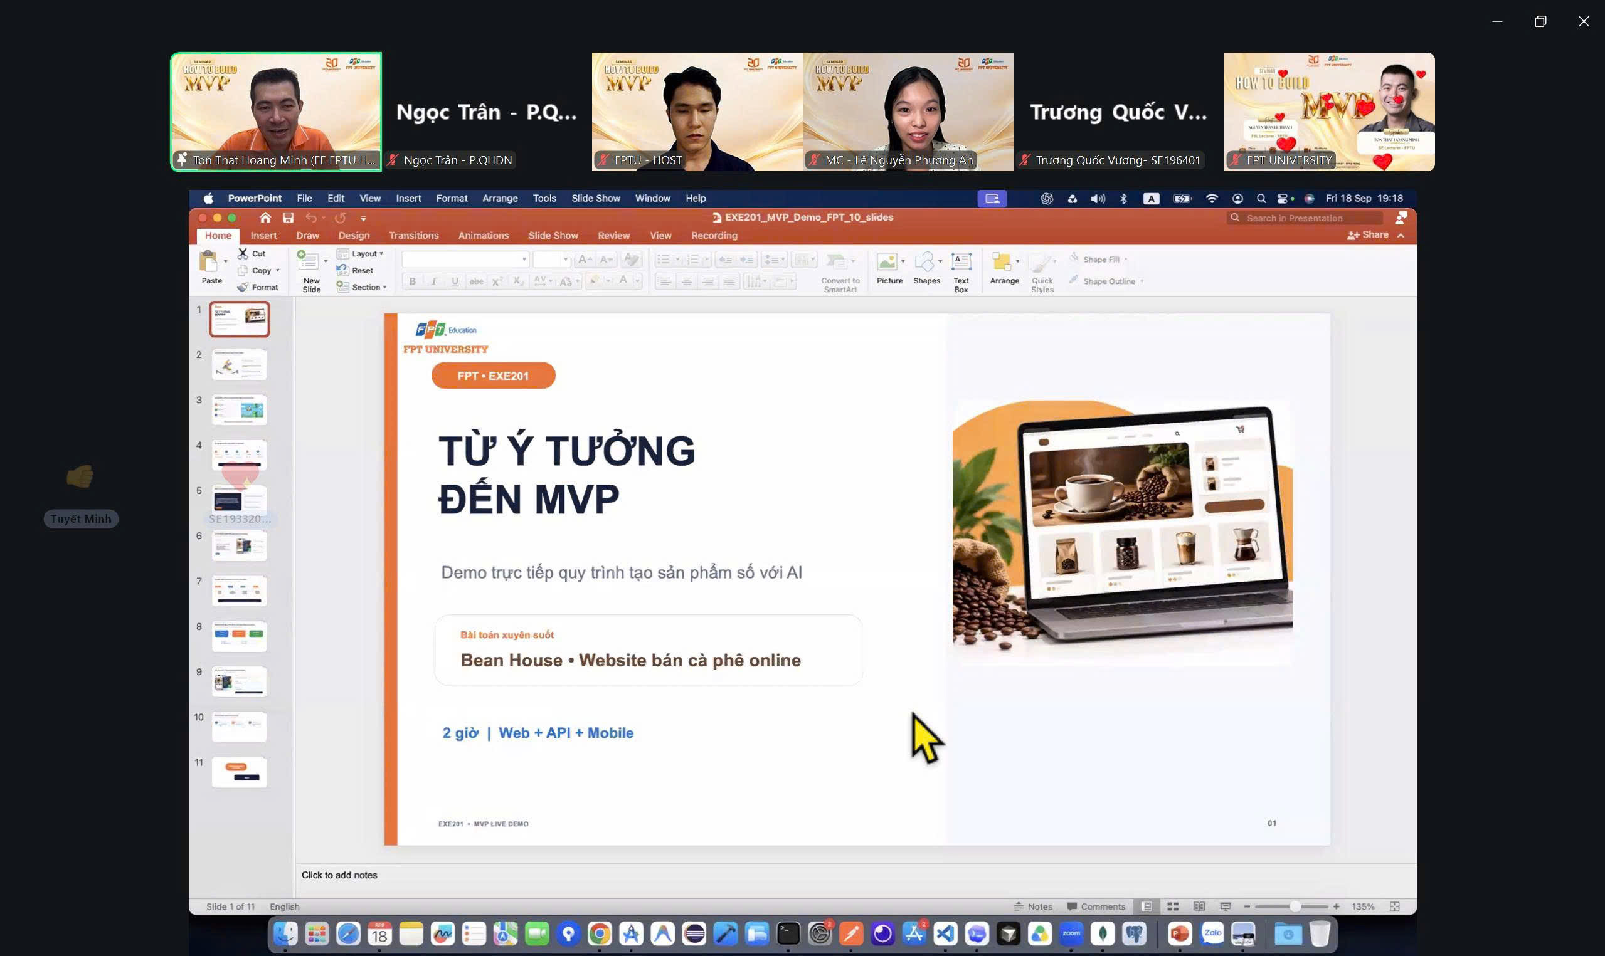Toggle Comments pane in status bar
Viewport: 1605px width, 956px height.
(x=1096, y=906)
